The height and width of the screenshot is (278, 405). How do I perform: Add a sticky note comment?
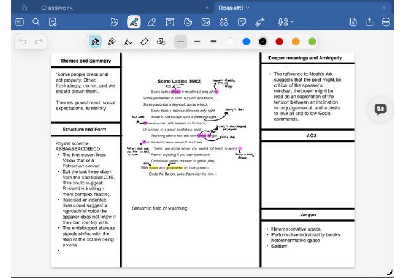pyautogui.click(x=242, y=22)
